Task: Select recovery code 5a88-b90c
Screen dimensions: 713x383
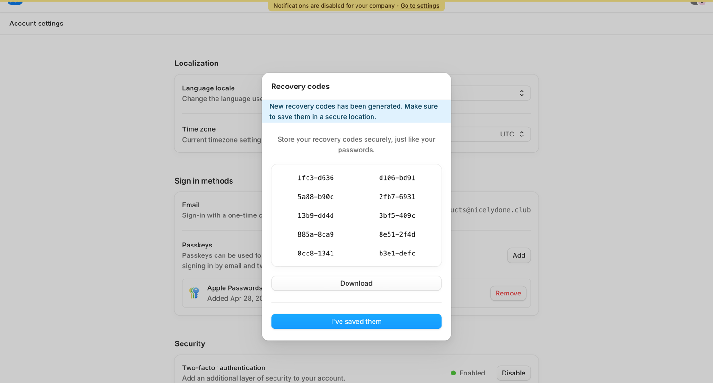Action: (315, 197)
